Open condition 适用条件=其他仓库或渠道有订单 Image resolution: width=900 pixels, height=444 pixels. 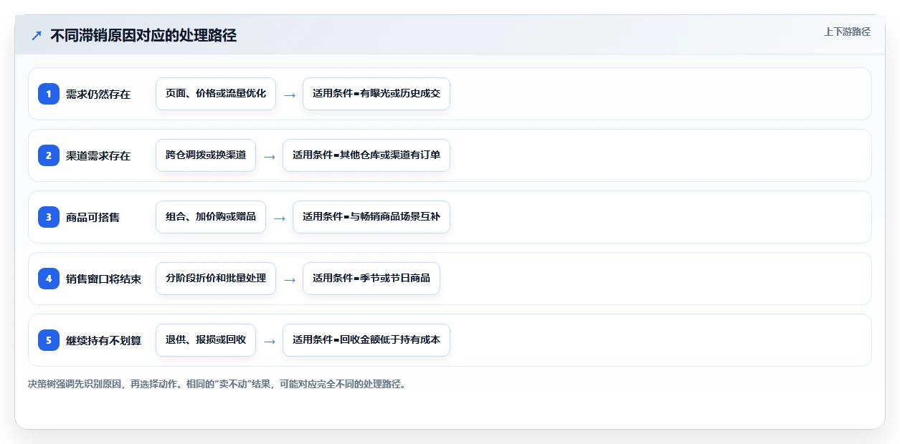click(x=366, y=155)
